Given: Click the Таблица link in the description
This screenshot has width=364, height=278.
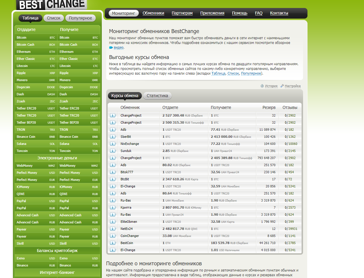Looking at the screenshot, I should coord(218,73).
